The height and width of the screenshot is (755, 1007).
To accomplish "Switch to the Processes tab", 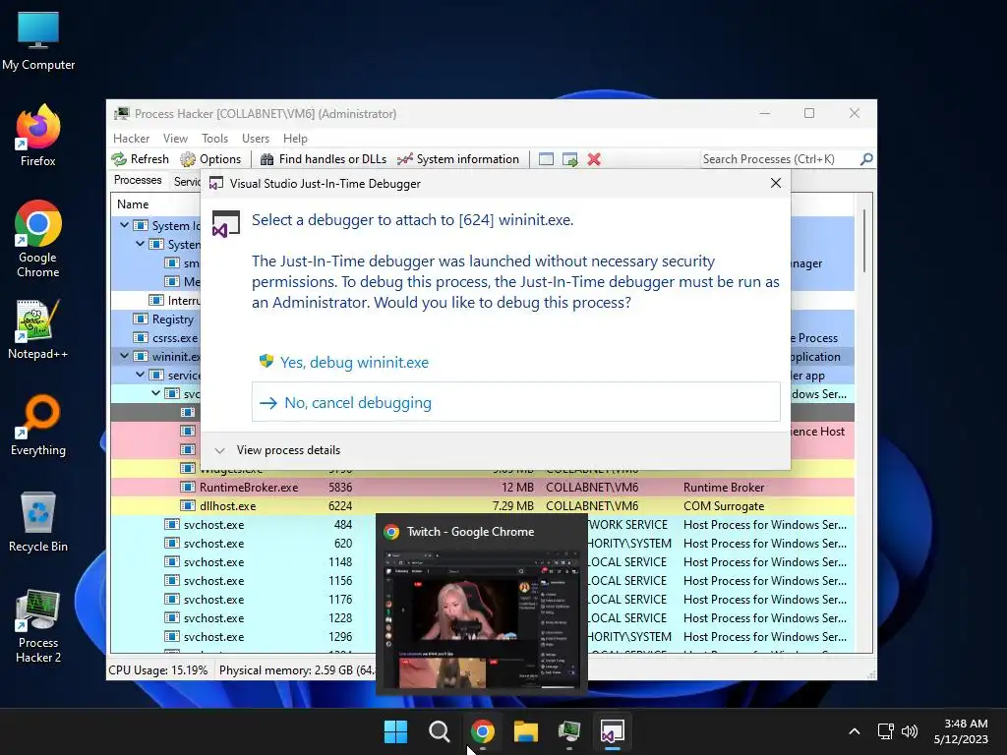I will (138, 181).
